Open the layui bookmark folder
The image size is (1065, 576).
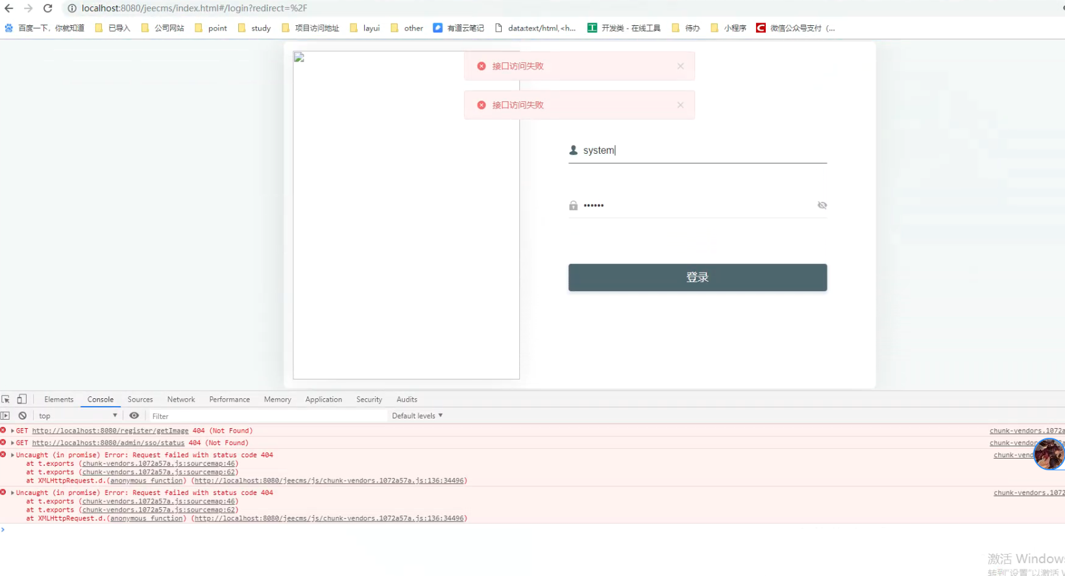[365, 28]
